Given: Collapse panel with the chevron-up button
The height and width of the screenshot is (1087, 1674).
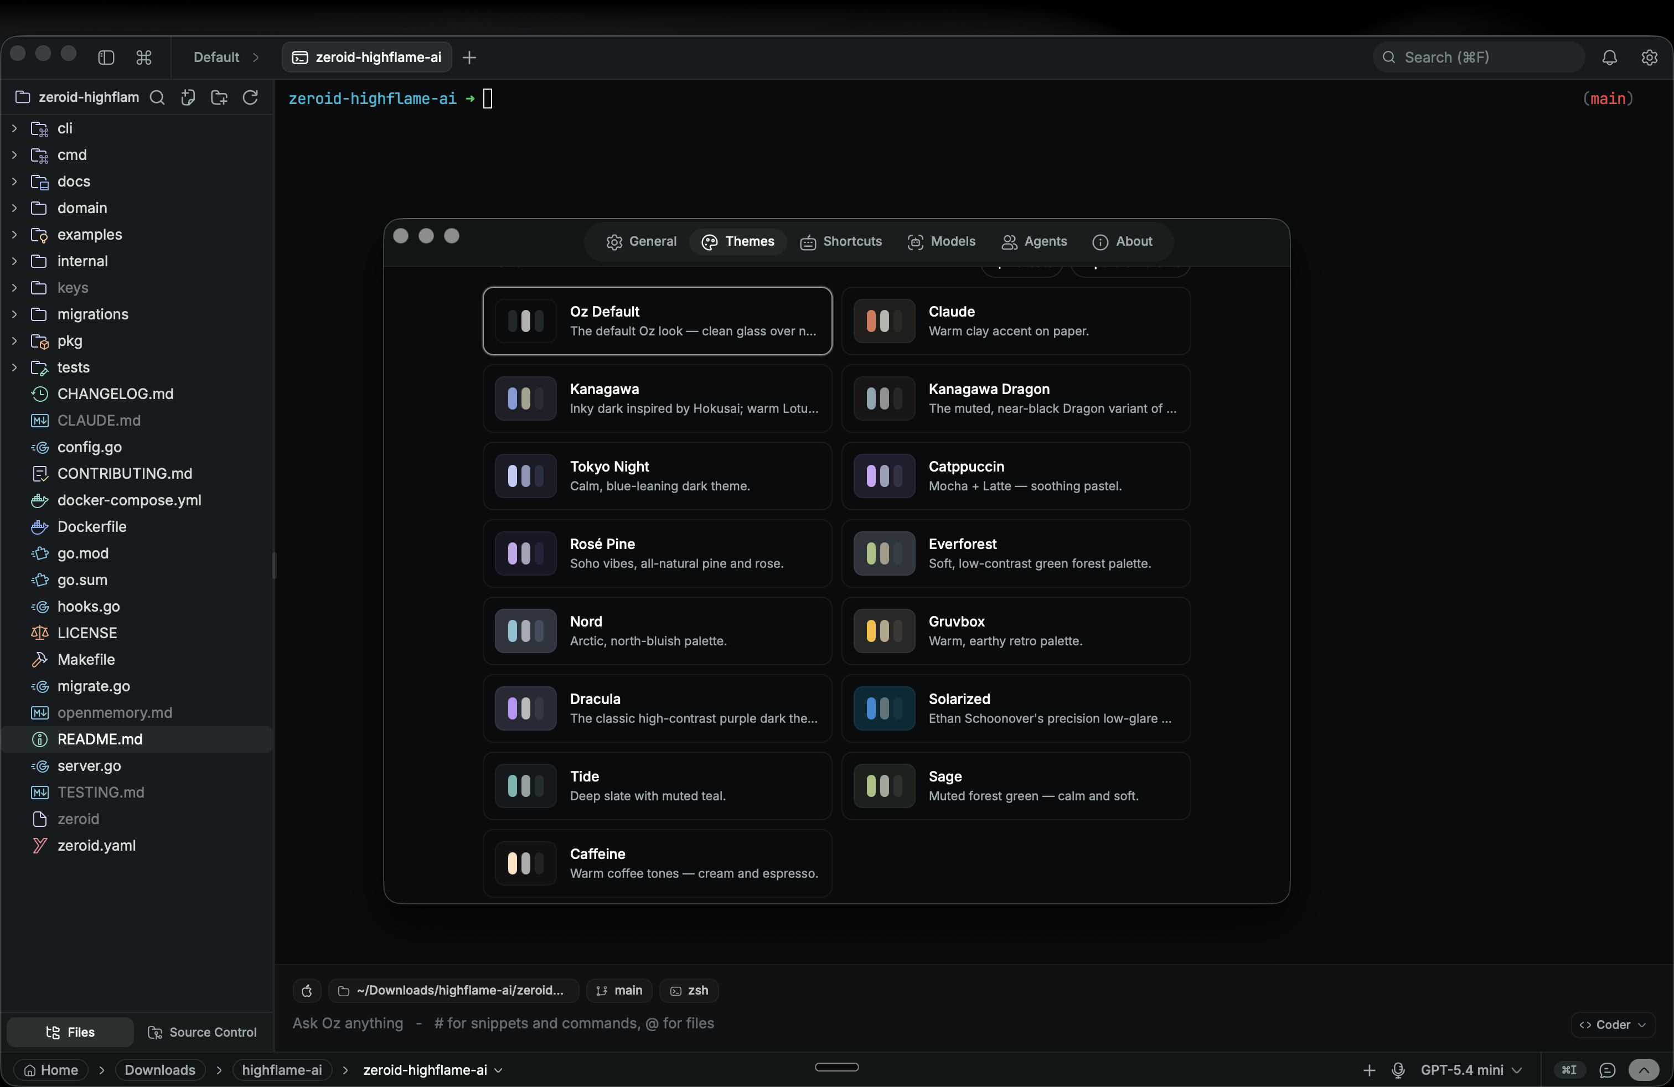Looking at the screenshot, I should [x=1644, y=1069].
